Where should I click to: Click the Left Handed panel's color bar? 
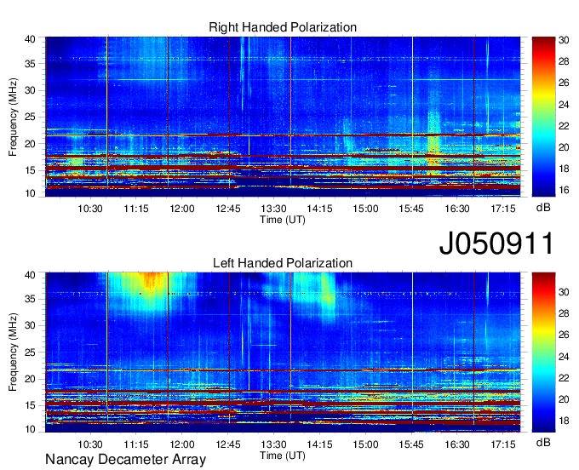tap(543, 352)
